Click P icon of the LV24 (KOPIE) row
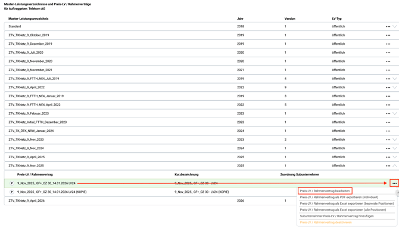This screenshot has height=228, width=399. [12, 192]
